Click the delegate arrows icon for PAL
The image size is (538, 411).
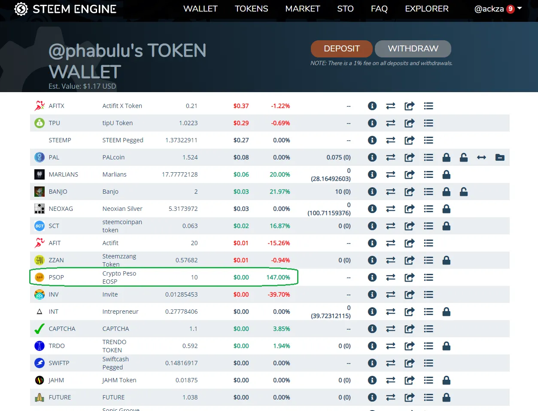(x=482, y=157)
